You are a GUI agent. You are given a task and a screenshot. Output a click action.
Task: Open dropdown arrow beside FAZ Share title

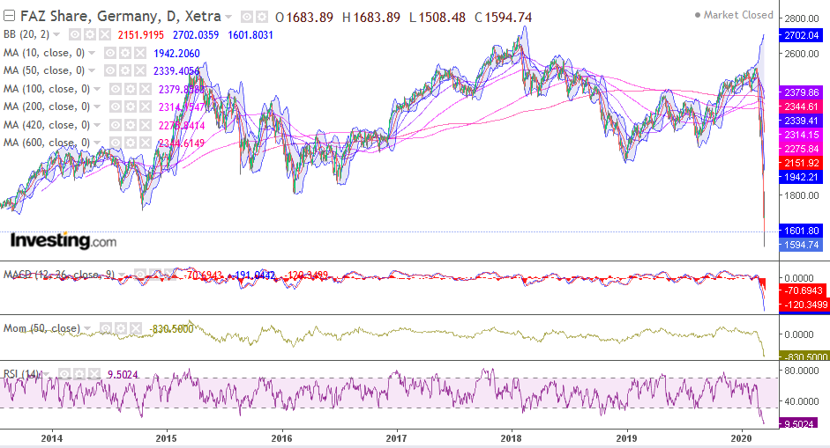(x=228, y=18)
